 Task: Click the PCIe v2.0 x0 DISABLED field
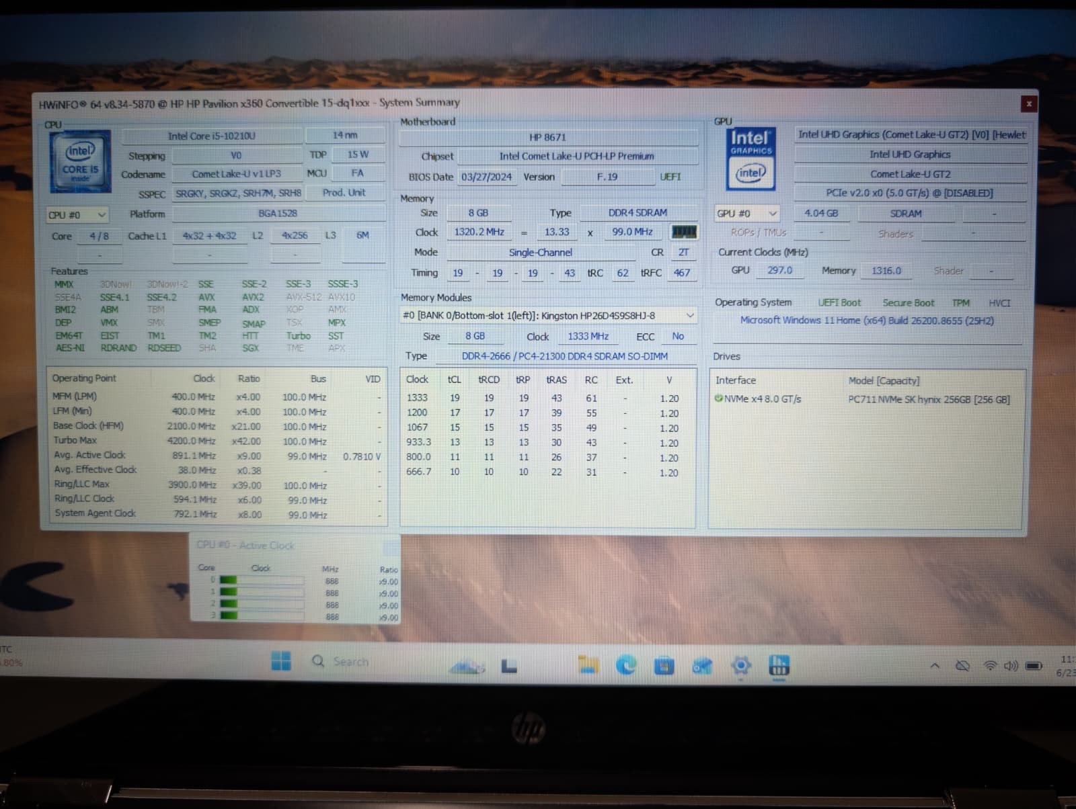(911, 193)
